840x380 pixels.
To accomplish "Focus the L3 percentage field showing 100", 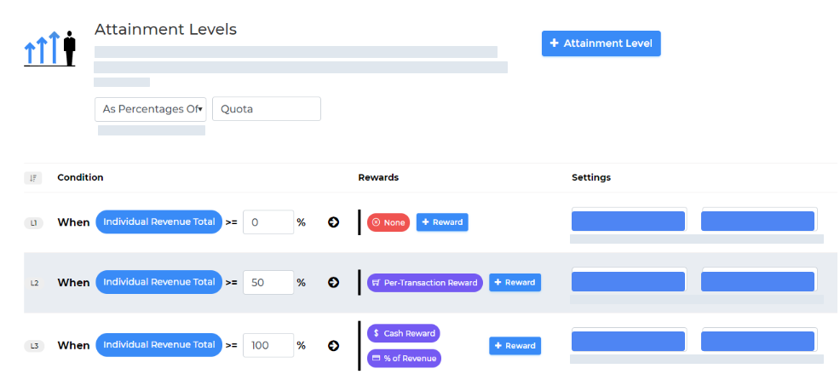I will (268, 346).
